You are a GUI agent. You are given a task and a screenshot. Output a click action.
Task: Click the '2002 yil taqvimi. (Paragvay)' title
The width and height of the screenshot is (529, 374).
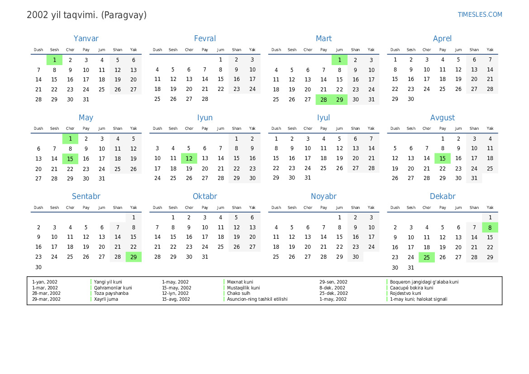pos(87,15)
